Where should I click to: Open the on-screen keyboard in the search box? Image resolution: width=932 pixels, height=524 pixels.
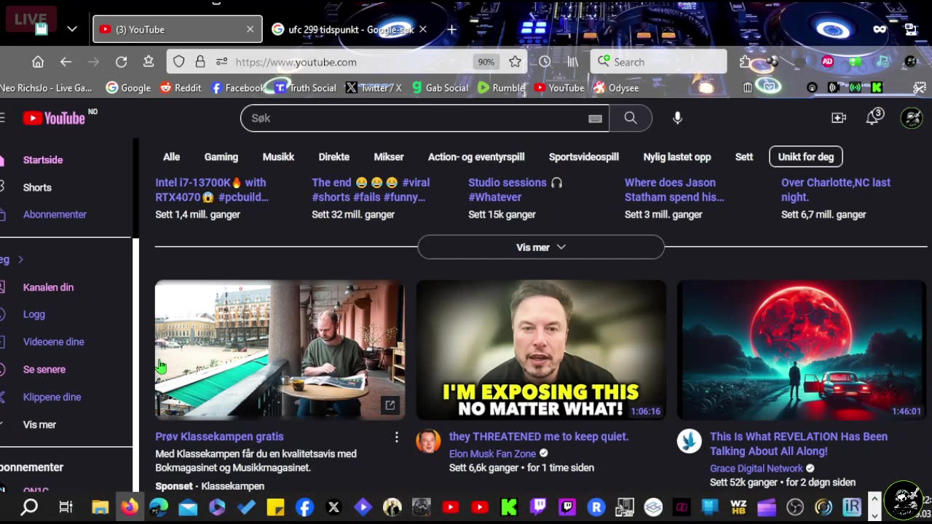595,119
